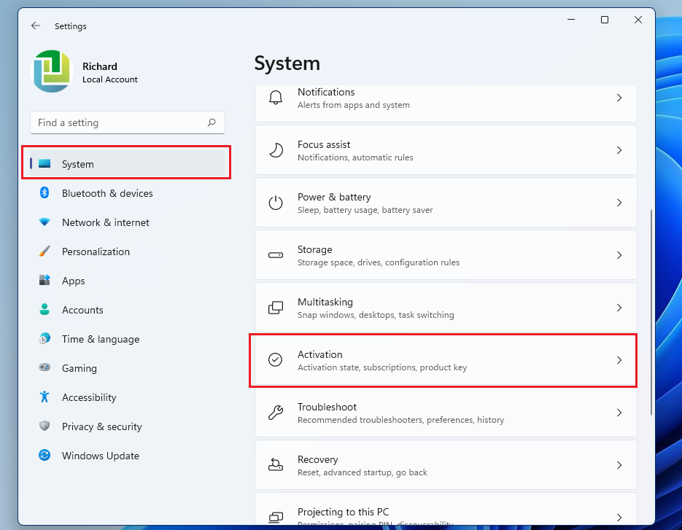
Task: Click the Find a setting search box
Action: click(127, 122)
